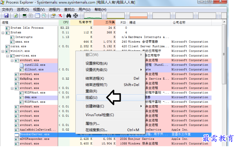Expand the 创建转储(C) submenu
The image size is (236, 147).
tap(141, 106)
